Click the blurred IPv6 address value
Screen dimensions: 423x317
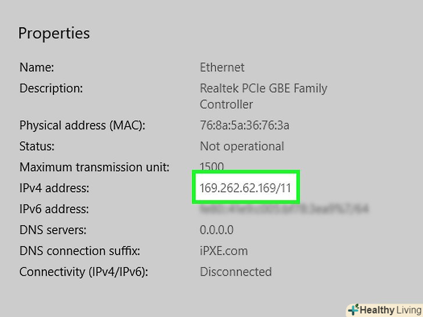click(x=284, y=209)
